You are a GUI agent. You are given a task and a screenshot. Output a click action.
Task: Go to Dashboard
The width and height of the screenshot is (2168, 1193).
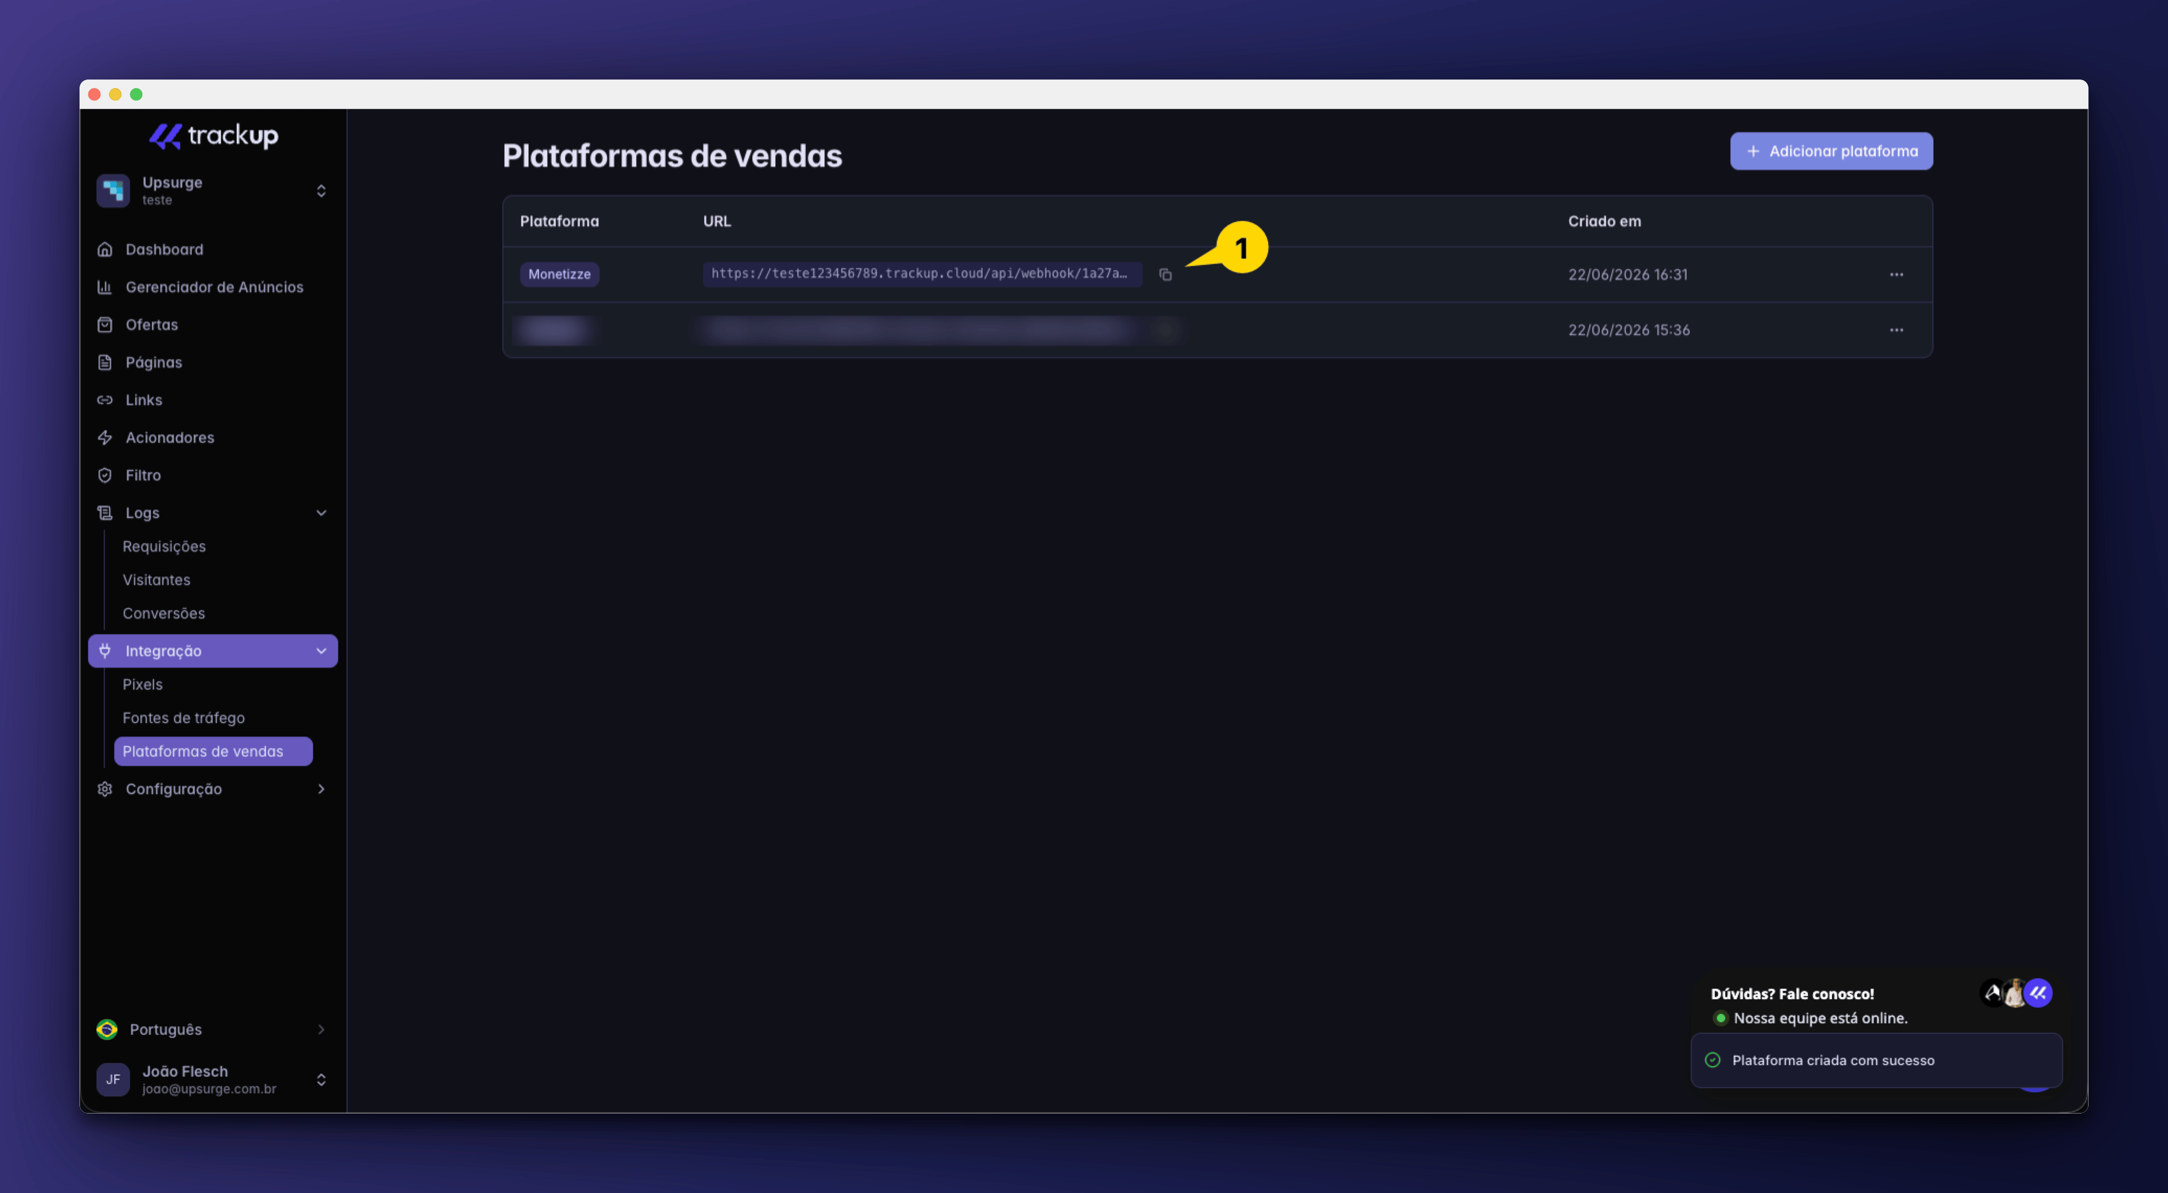coord(164,249)
